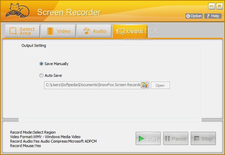This screenshot has width=225, height=155.
Task: Open the Help menu
Action: [x=213, y=16]
